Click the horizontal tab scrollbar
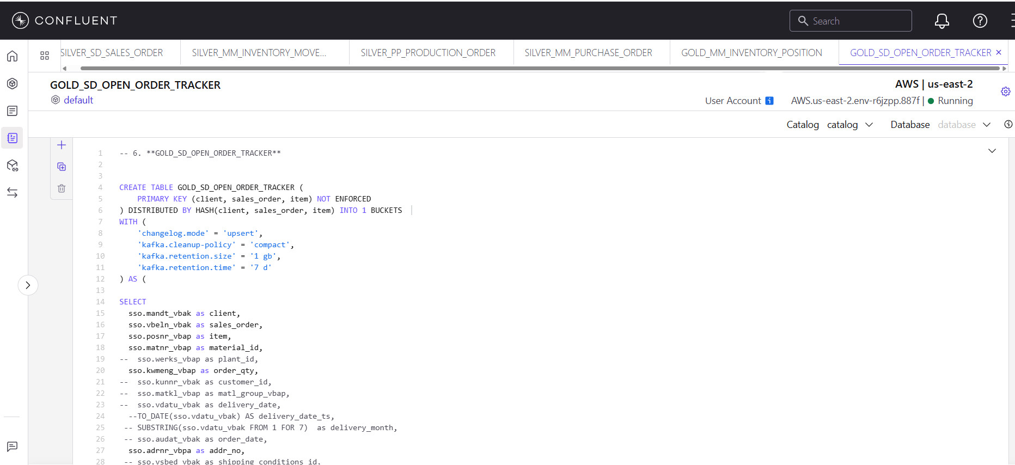This screenshot has height=465, width=1015. pos(539,69)
